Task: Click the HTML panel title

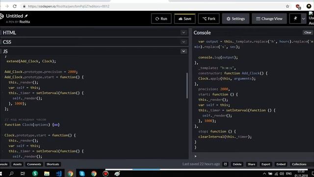Action: point(9,33)
